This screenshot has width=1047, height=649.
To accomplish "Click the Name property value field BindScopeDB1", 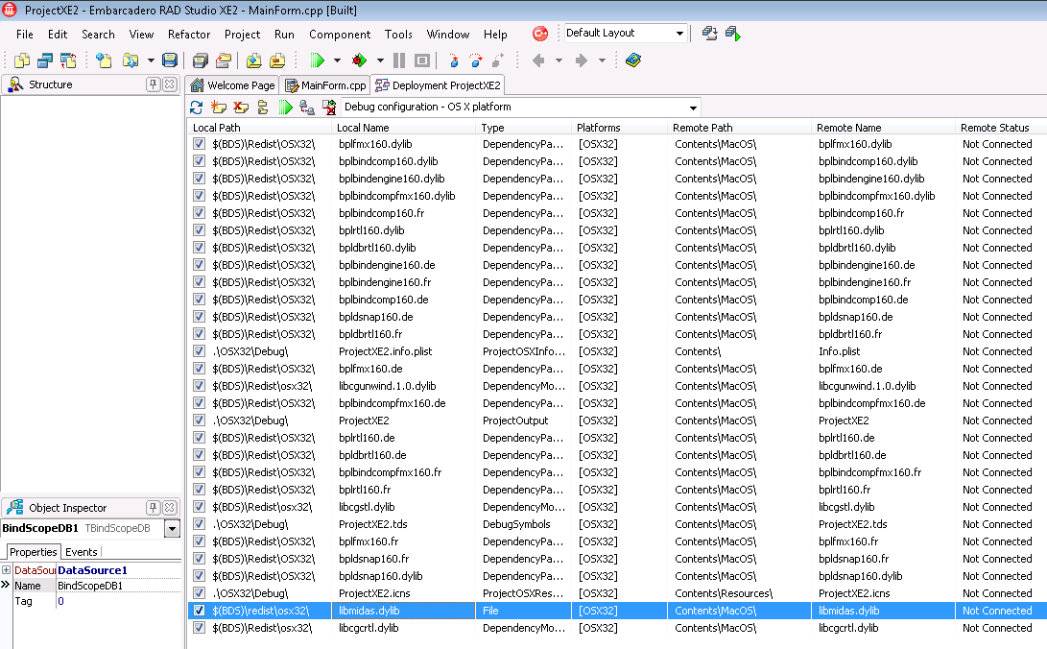I will (x=118, y=586).
